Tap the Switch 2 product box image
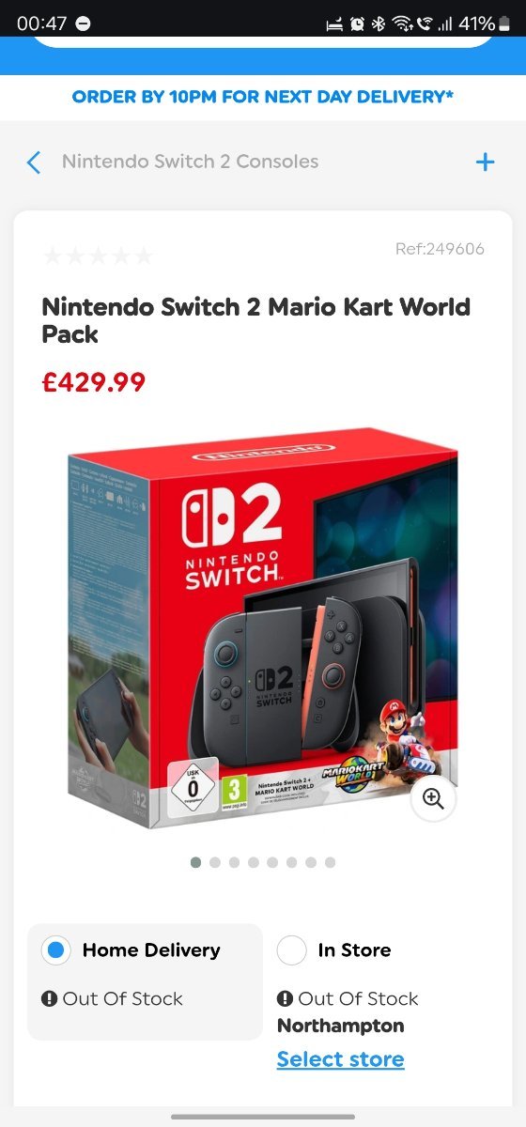The height and width of the screenshot is (1127, 526). [x=262, y=627]
